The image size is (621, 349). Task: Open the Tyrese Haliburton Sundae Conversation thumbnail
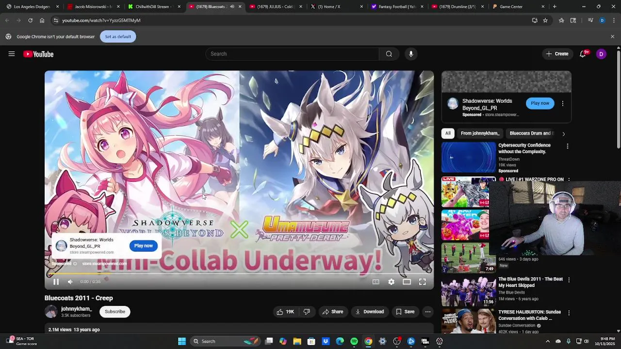[468, 321]
